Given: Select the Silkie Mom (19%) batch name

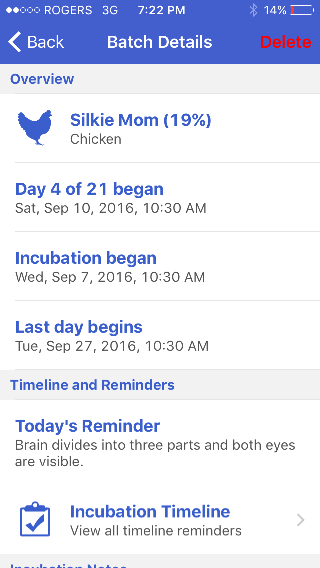Looking at the screenshot, I should click(x=141, y=120).
